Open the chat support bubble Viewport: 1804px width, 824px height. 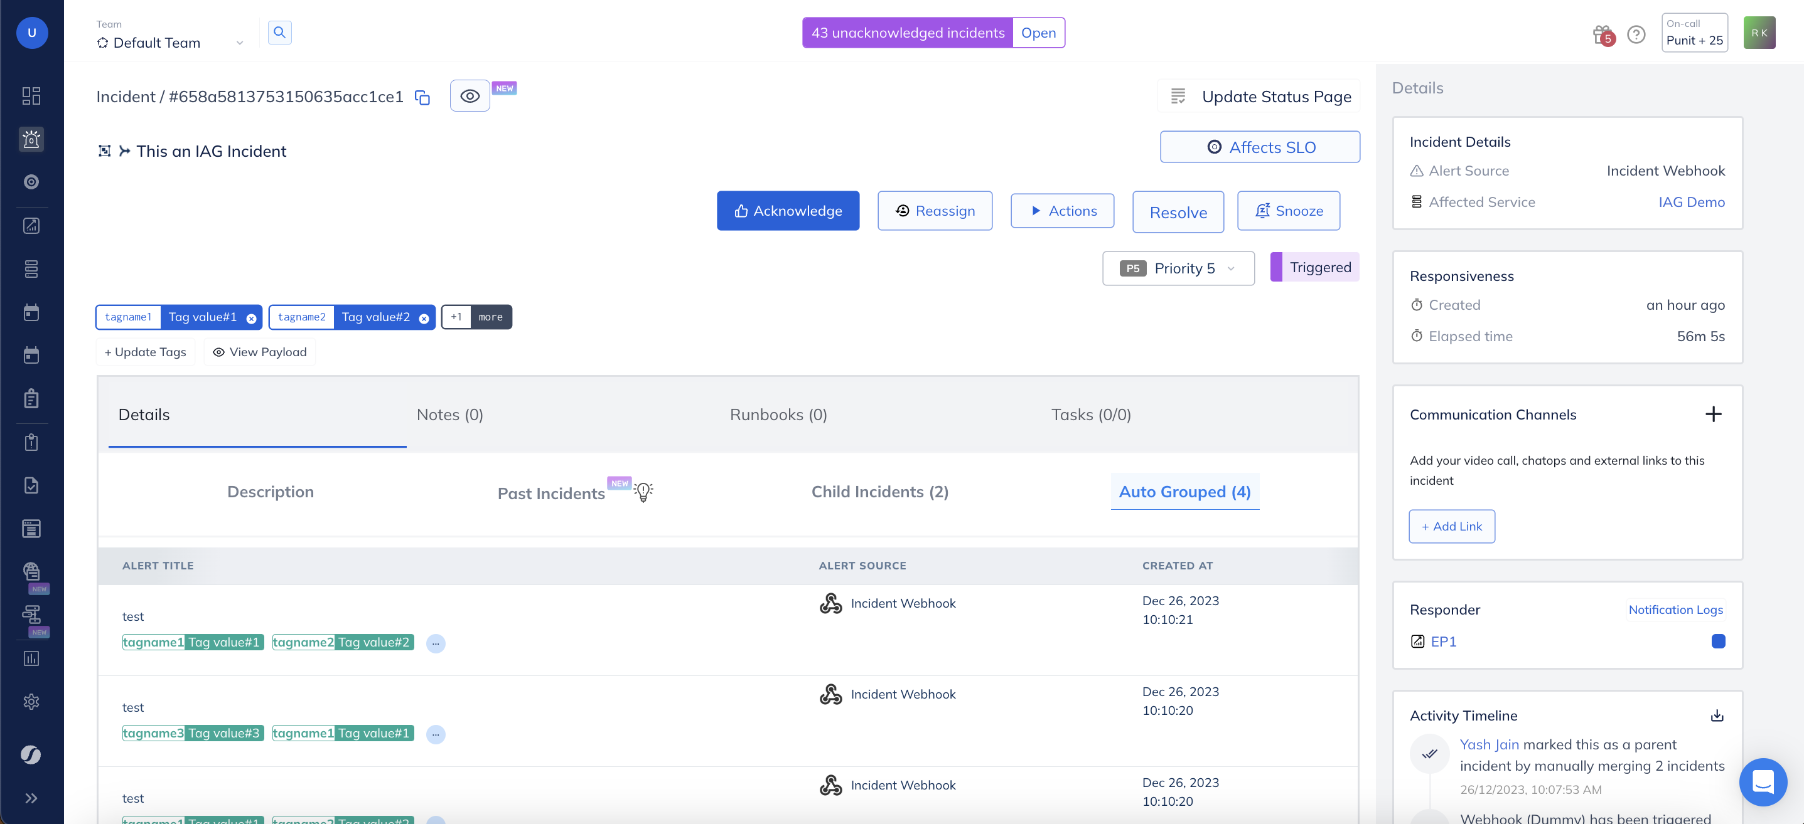coord(1762,781)
